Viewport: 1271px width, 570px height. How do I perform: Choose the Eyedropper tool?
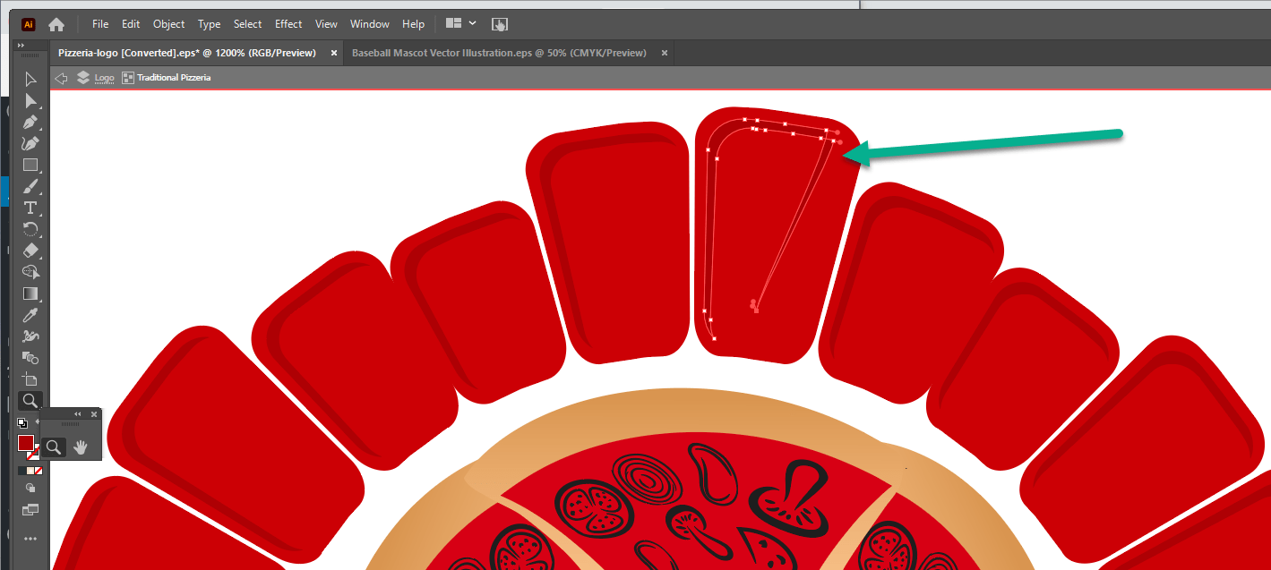(x=30, y=315)
